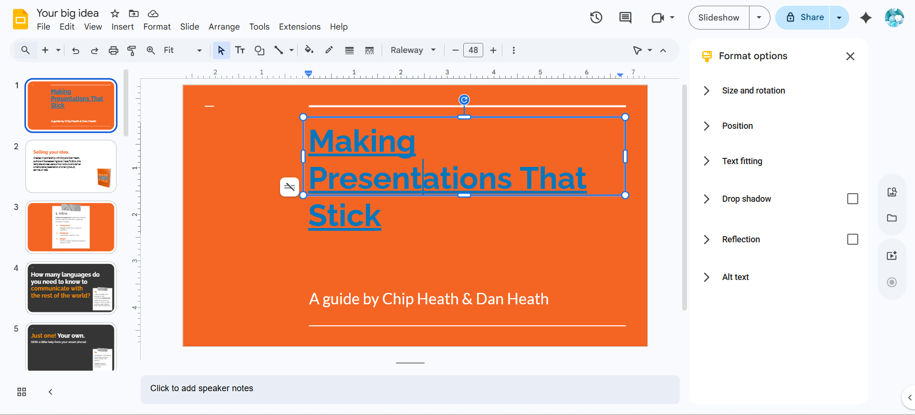Image resolution: width=915 pixels, height=415 pixels.
Task: Star this presentation as favorite
Action: 115,13
